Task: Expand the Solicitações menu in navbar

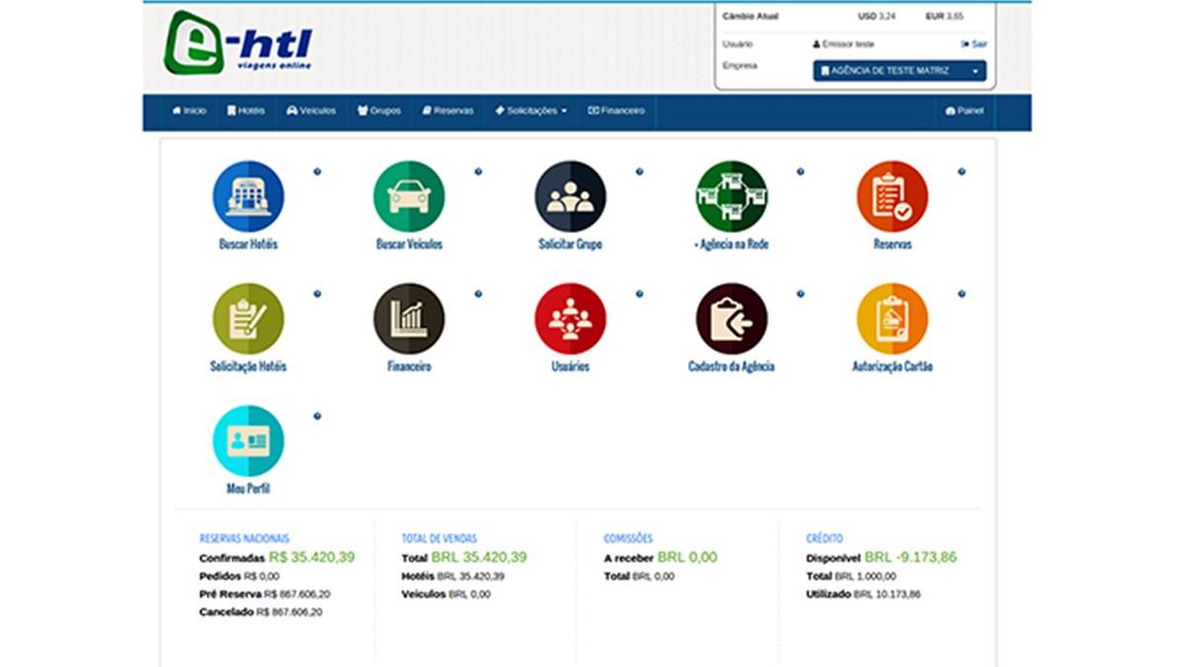Action: coord(531,111)
